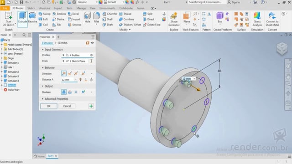This screenshot has width=292, height=164.
Task: Confirm the extrusion with OK
Action: 49,106
